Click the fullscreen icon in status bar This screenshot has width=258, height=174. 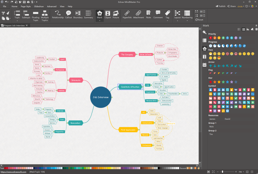pos(213,172)
